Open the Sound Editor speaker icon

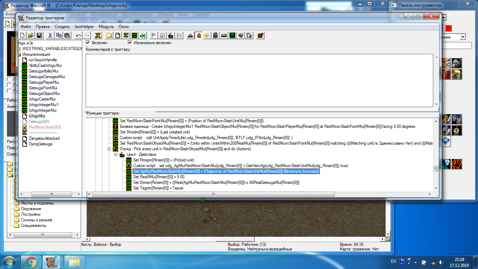tap(207, 35)
